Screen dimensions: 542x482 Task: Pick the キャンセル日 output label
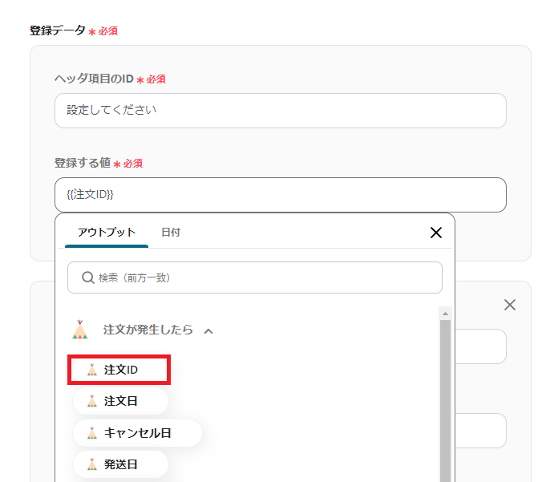pos(138,433)
